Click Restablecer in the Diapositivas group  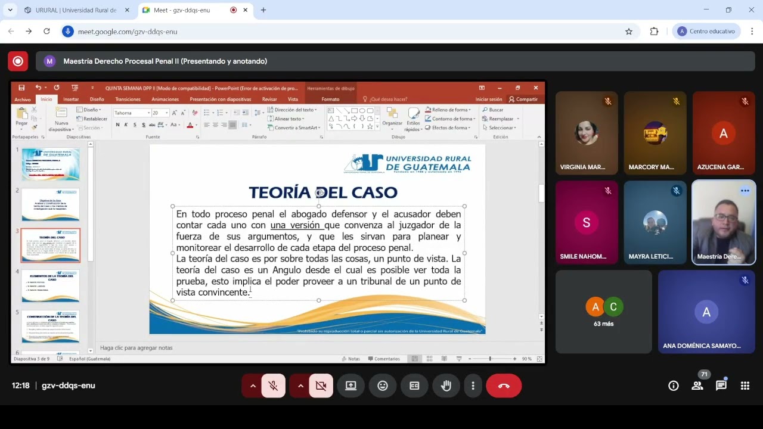92,119
